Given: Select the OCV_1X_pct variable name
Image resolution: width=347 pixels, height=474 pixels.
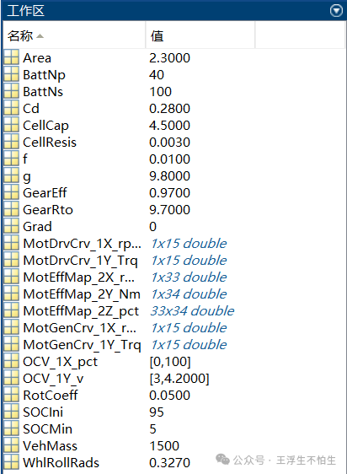Looking at the screenshot, I should (x=61, y=362).
